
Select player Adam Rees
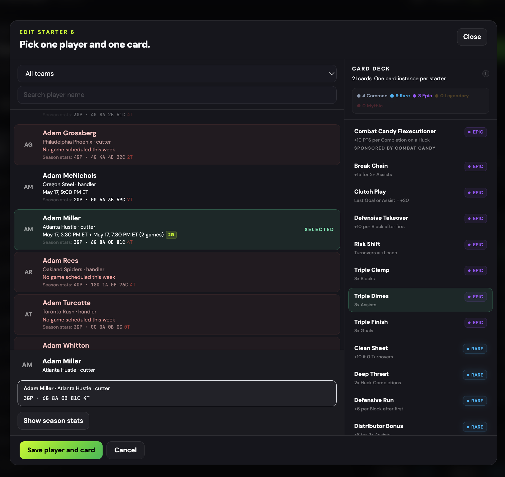pyautogui.click(x=177, y=272)
